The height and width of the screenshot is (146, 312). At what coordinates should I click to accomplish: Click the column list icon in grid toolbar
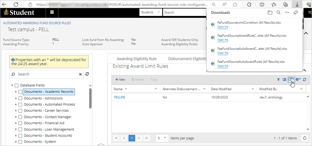284,80
